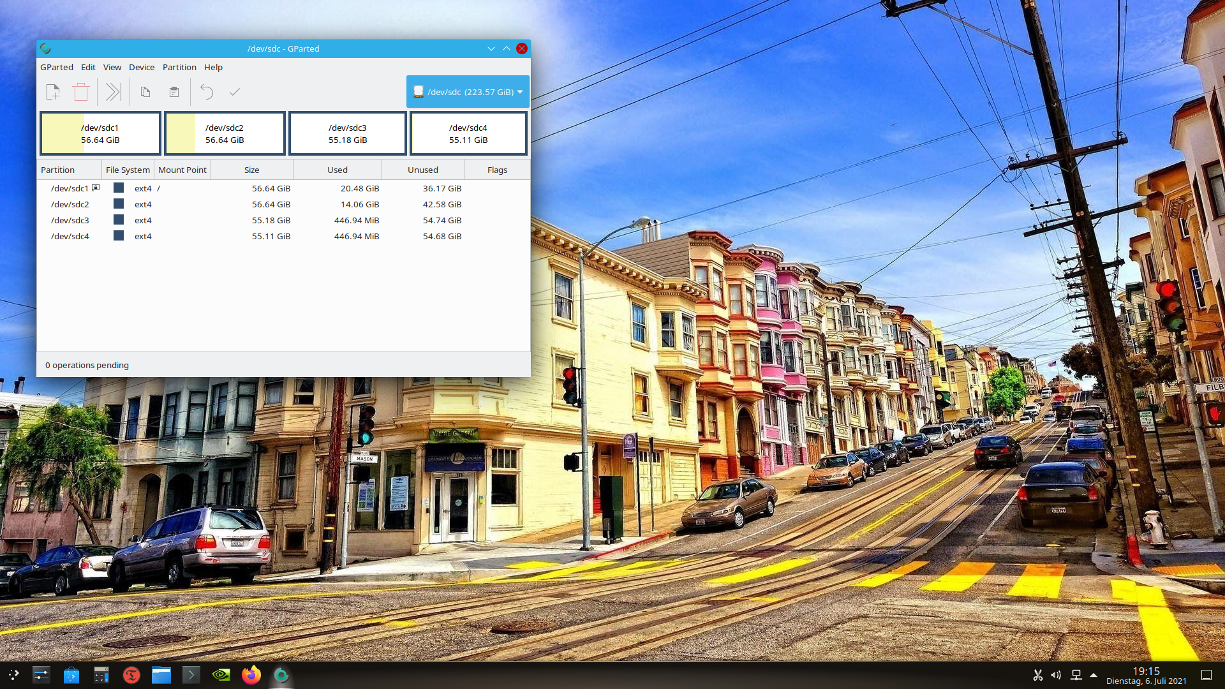Launch Firefox from the taskbar
The width and height of the screenshot is (1225, 689).
(x=251, y=674)
